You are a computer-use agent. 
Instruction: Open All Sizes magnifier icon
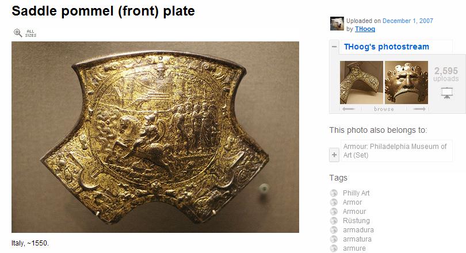18,33
